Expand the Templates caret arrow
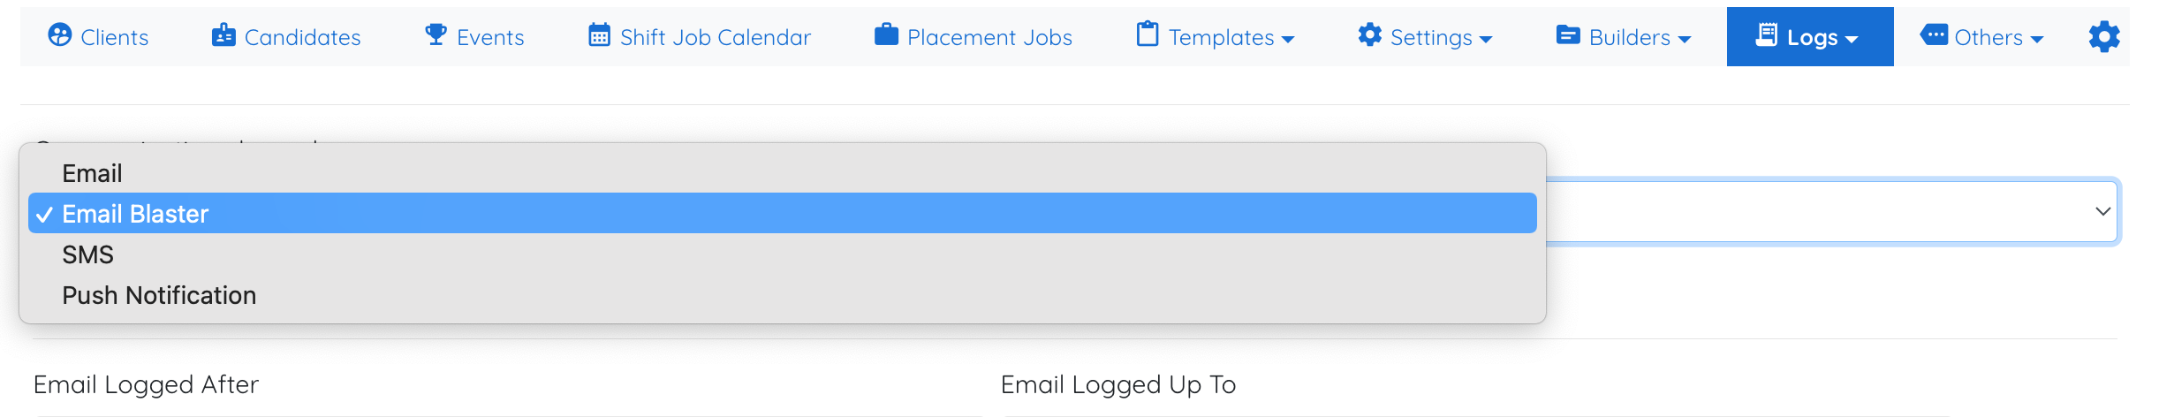The height and width of the screenshot is (417, 2159). click(x=1288, y=40)
